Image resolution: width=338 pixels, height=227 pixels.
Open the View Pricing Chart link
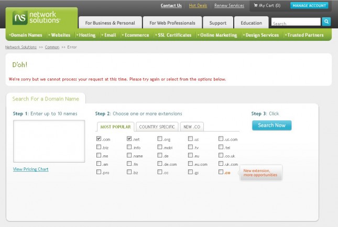(x=31, y=169)
